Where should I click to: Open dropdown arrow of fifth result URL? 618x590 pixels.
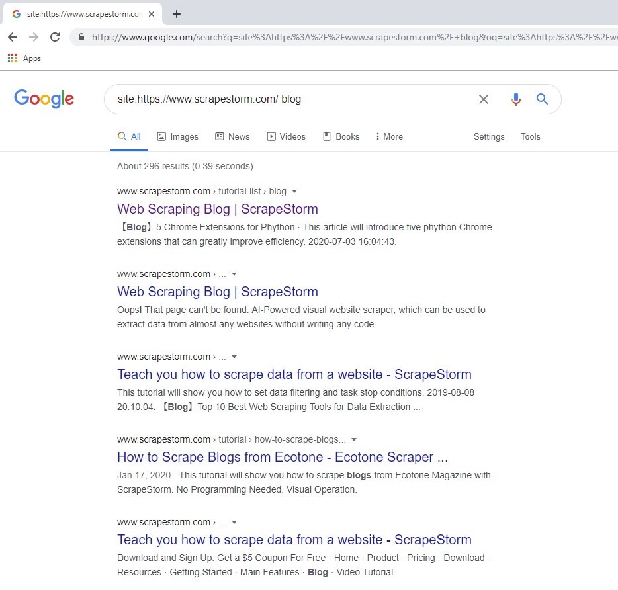234,523
